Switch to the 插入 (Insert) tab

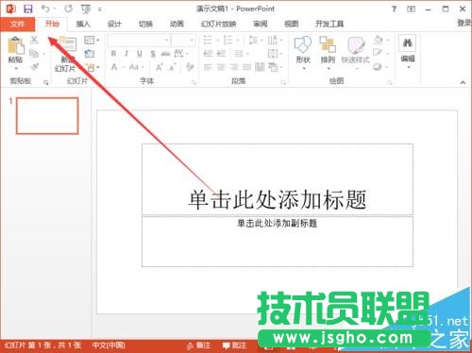pos(83,24)
